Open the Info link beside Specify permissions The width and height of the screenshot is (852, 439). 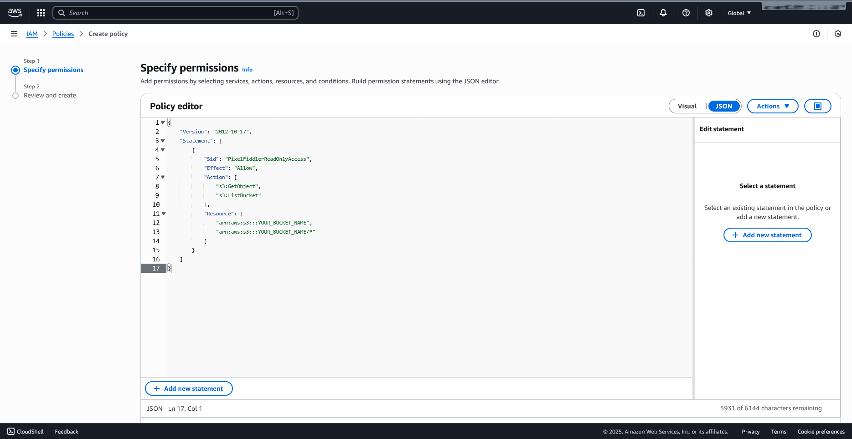click(247, 70)
